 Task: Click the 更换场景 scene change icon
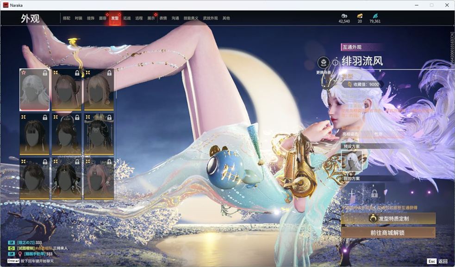[324, 63]
